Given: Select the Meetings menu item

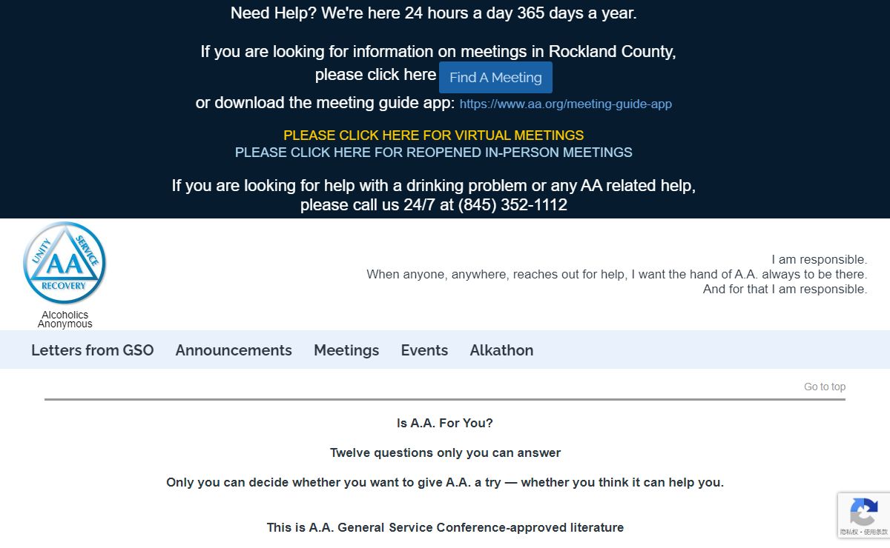Looking at the screenshot, I should pos(346,350).
